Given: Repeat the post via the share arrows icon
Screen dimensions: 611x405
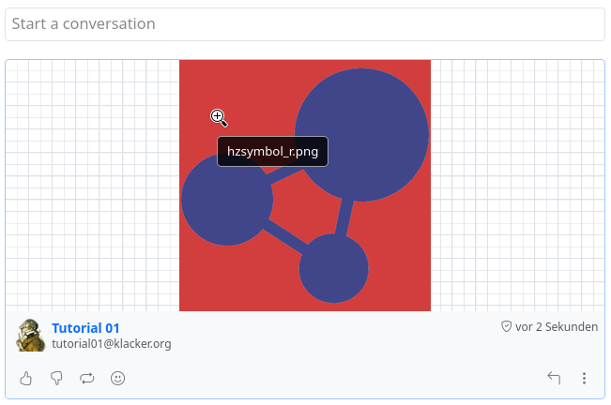Looking at the screenshot, I should coord(87,378).
